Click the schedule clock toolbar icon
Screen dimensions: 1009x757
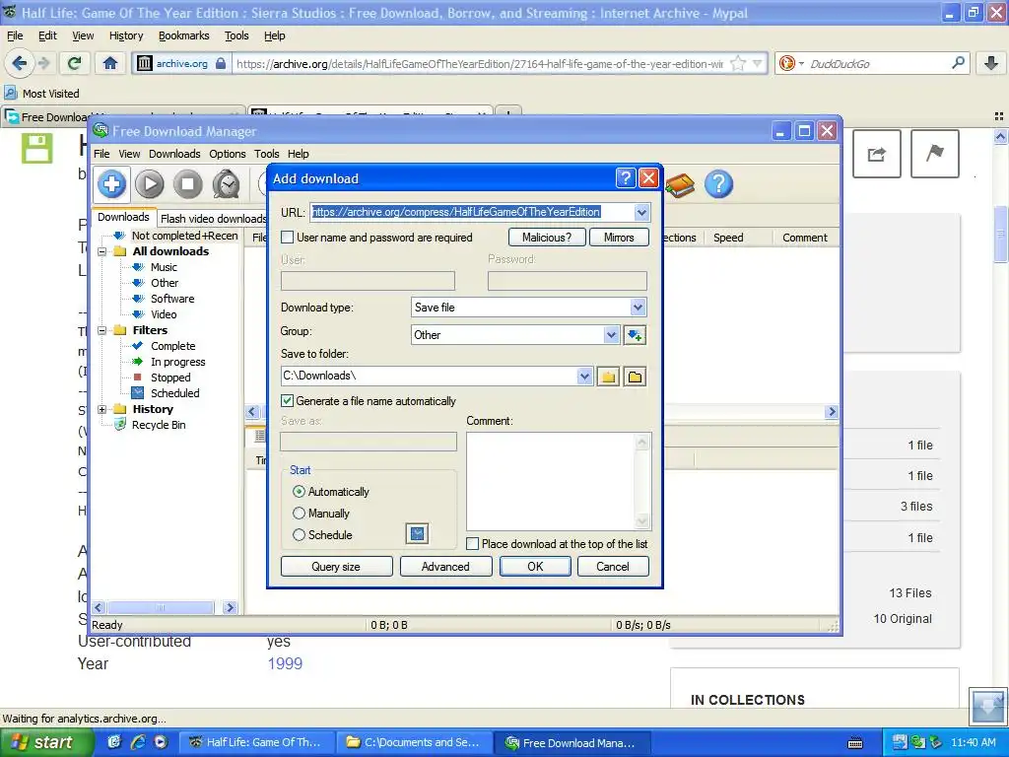click(x=227, y=184)
